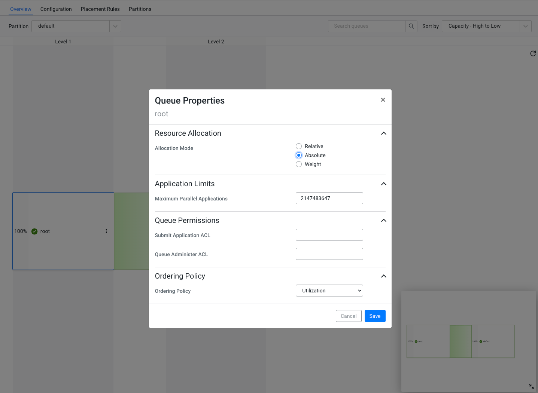
Task: Open the Partition selector showing default
Action: 76,26
